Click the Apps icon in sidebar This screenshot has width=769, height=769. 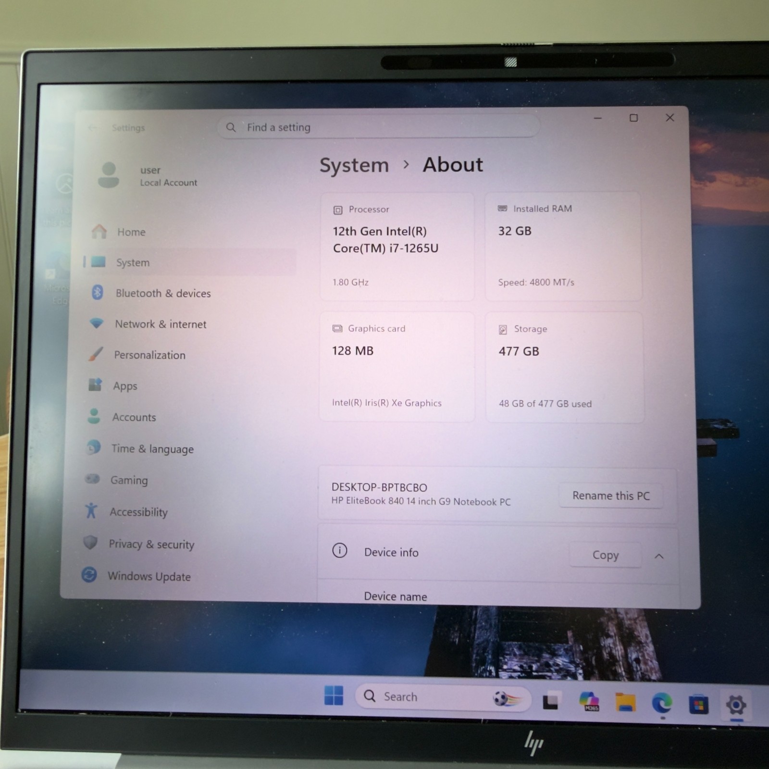95,385
